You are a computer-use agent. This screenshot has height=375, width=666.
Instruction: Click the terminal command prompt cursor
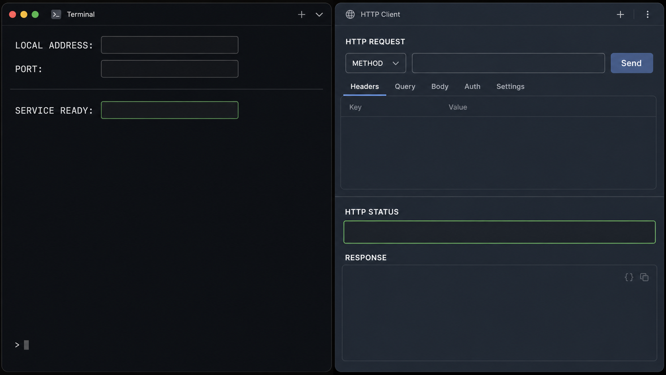point(26,345)
